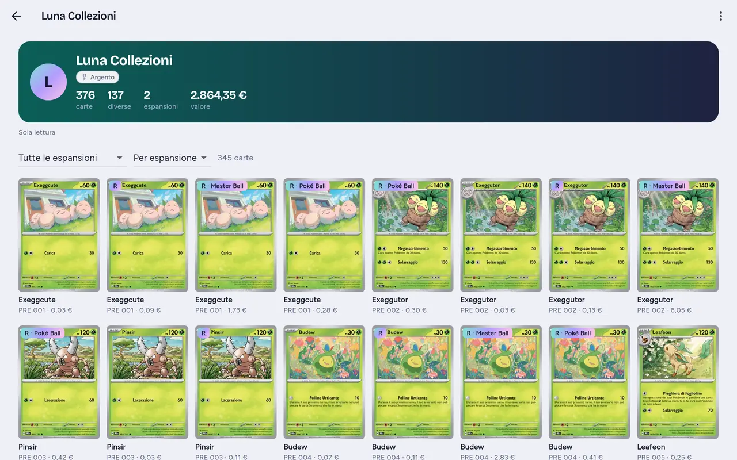Screen dimensions: 737x460
Task: Click R Master Ball badge on Budew
Action: [488, 333]
